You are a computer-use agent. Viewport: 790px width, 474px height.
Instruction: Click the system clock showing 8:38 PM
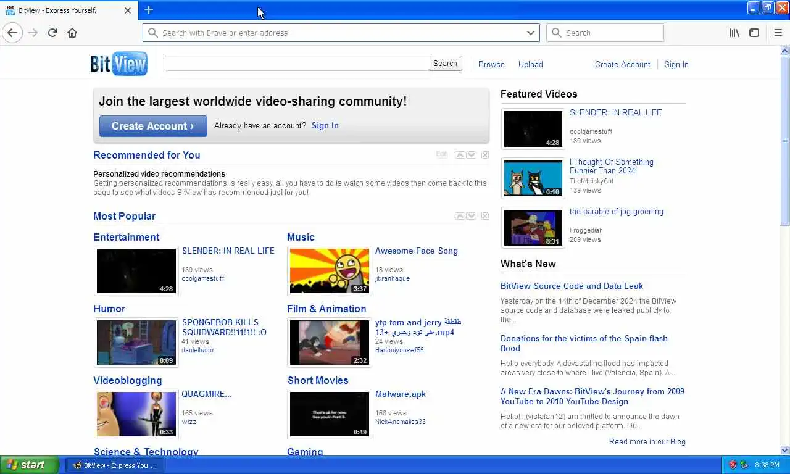pyautogui.click(x=767, y=465)
